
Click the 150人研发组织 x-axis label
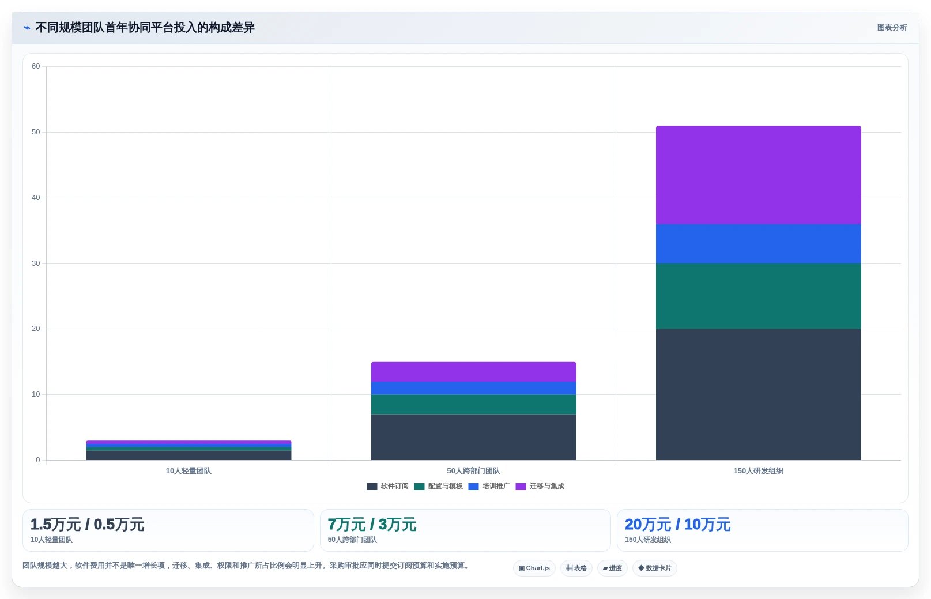click(758, 471)
